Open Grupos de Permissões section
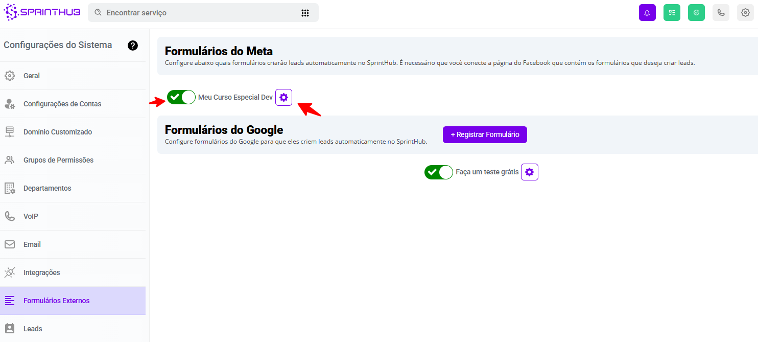The height and width of the screenshot is (342, 758). (58, 160)
